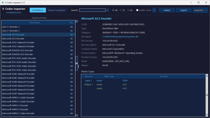Select Microsoft MPEG-2 Video Encoder 64-bit row
The width and height of the screenshot is (210, 118).
[x=38, y=113]
